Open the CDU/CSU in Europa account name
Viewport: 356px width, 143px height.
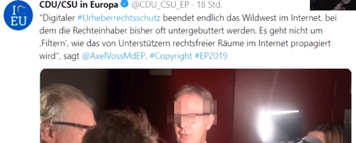(79, 5)
